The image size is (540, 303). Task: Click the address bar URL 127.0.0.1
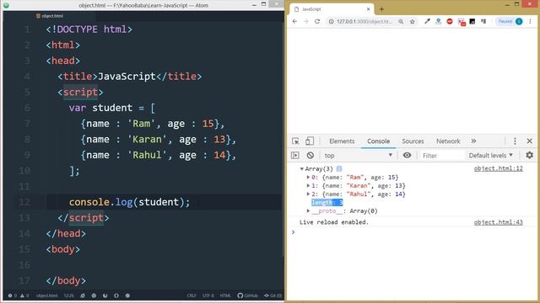[x=364, y=21]
